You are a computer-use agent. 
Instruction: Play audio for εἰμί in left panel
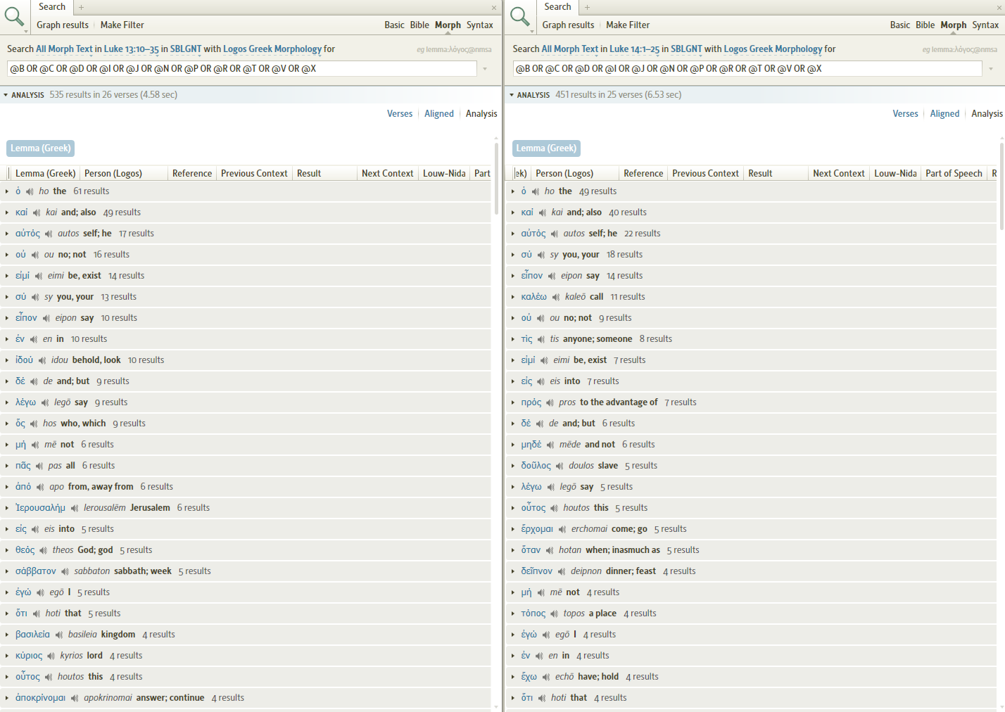coord(39,276)
